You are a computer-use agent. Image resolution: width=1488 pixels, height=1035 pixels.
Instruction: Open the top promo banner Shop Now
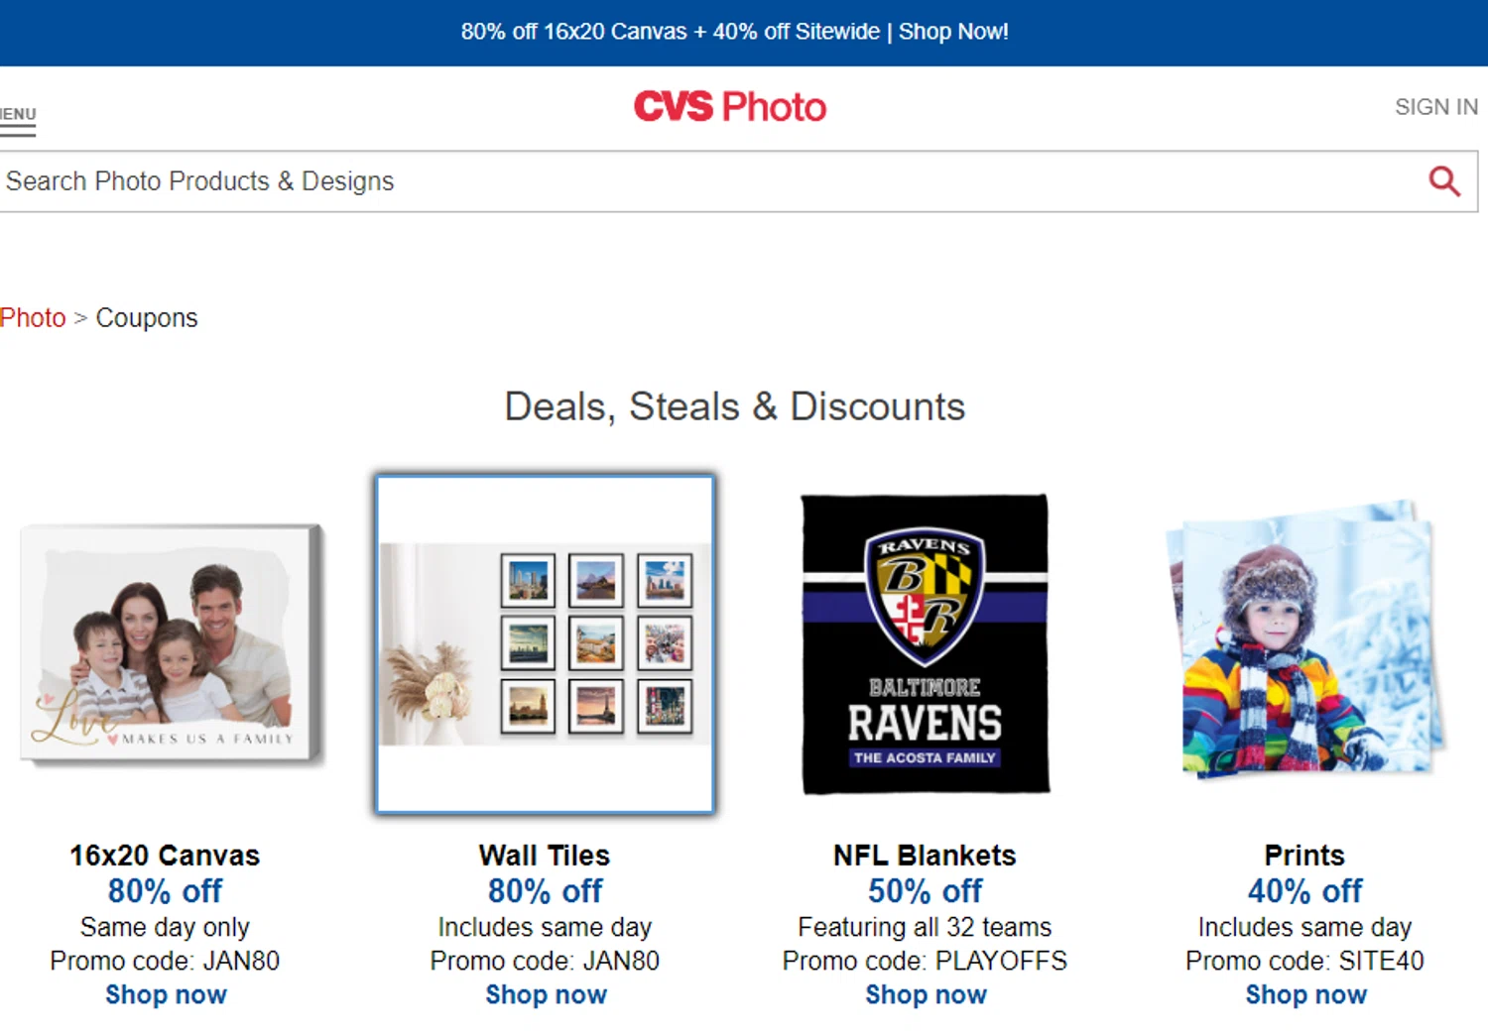click(x=952, y=32)
